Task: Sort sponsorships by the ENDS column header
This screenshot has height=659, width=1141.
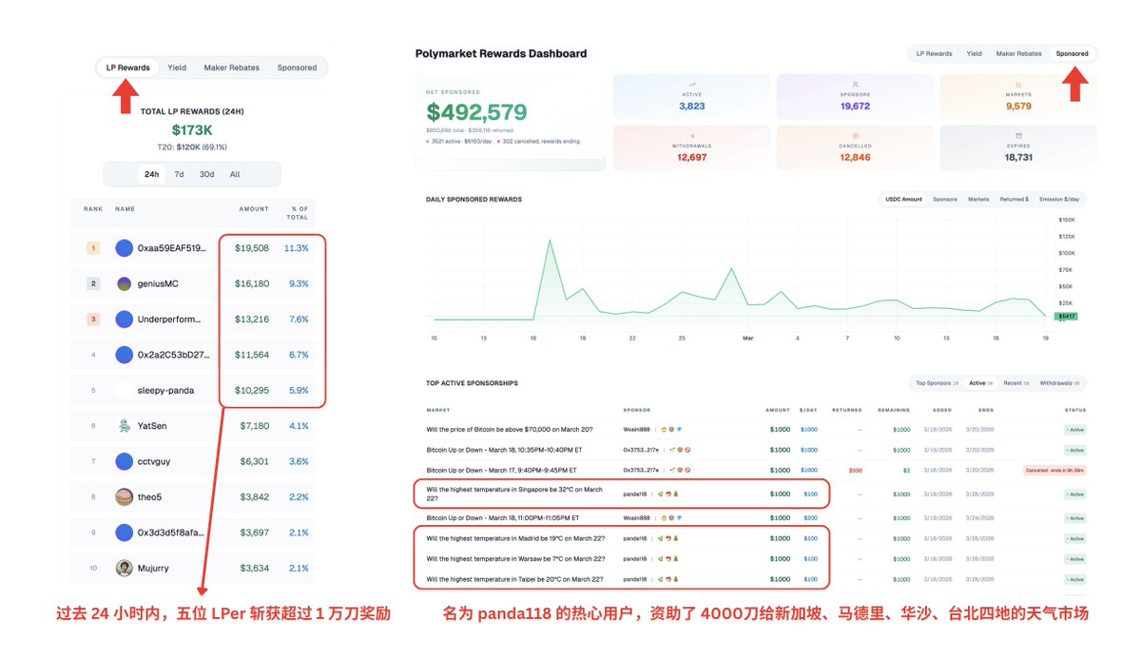Action: [985, 410]
